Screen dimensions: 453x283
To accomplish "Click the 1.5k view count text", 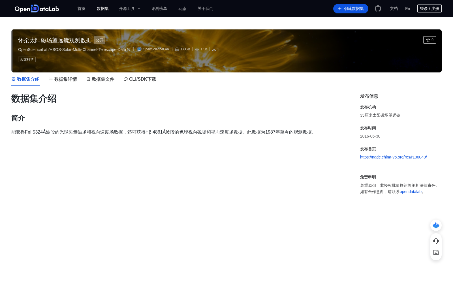I will [x=204, y=49].
